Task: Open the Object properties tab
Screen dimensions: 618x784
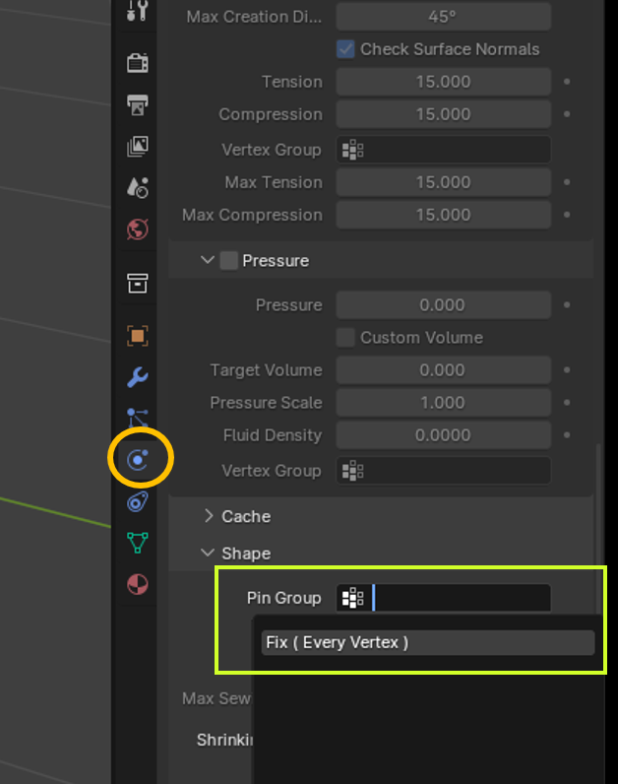Action: 138,336
